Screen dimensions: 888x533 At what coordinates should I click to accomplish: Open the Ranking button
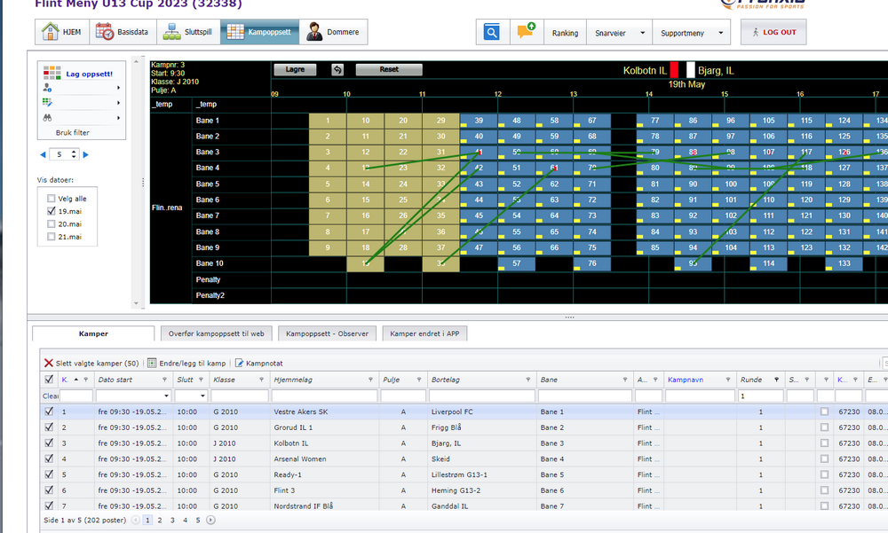(x=565, y=32)
